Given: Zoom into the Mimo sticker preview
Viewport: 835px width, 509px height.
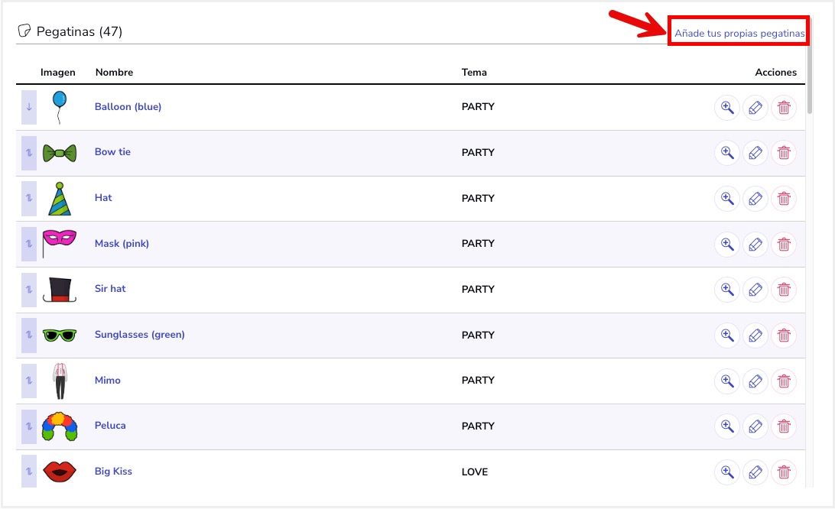Looking at the screenshot, I should (726, 381).
